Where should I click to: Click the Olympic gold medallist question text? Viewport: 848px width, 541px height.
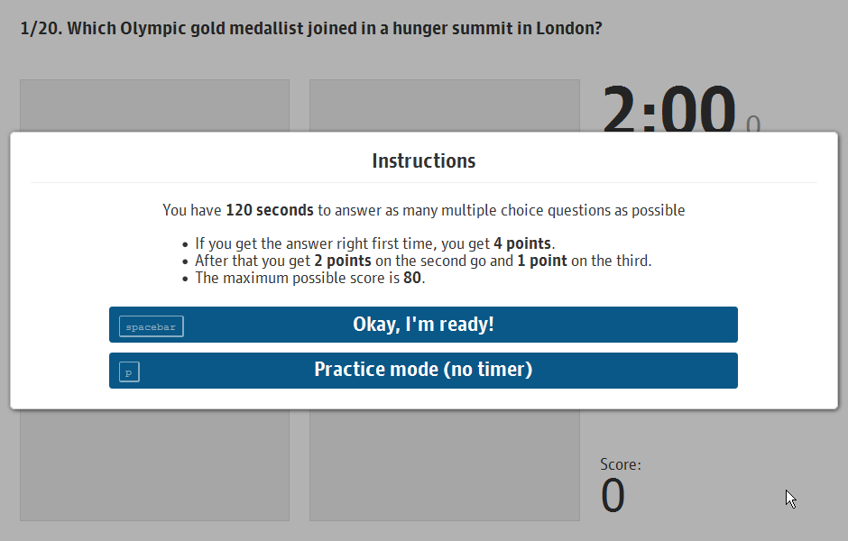click(x=335, y=28)
